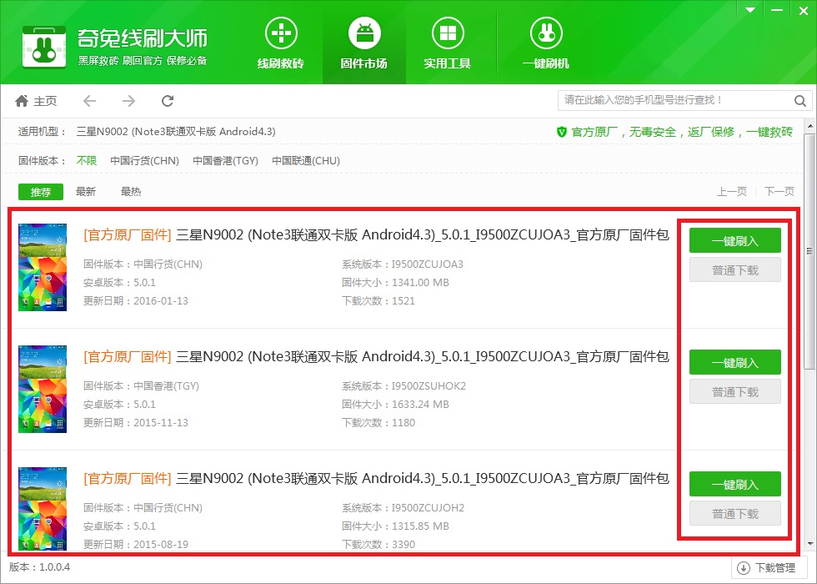Viewport: 817px width, 584px height.
Task: Open firmware title above system version I9500ZCUJOA3
Action: [x=376, y=235]
